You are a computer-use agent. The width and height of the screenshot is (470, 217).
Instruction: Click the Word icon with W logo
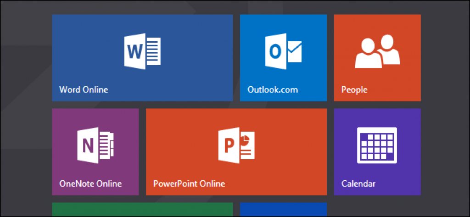click(x=142, y=51)
